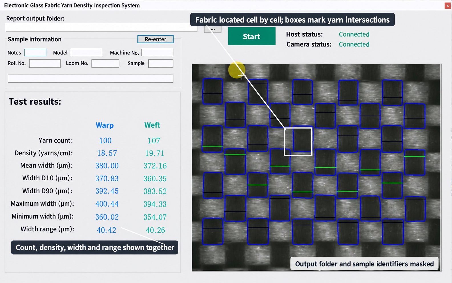Click weft minimum width 354.07
Image resolution: width=452 pixels, height=283 pixels.
(155, 217)
